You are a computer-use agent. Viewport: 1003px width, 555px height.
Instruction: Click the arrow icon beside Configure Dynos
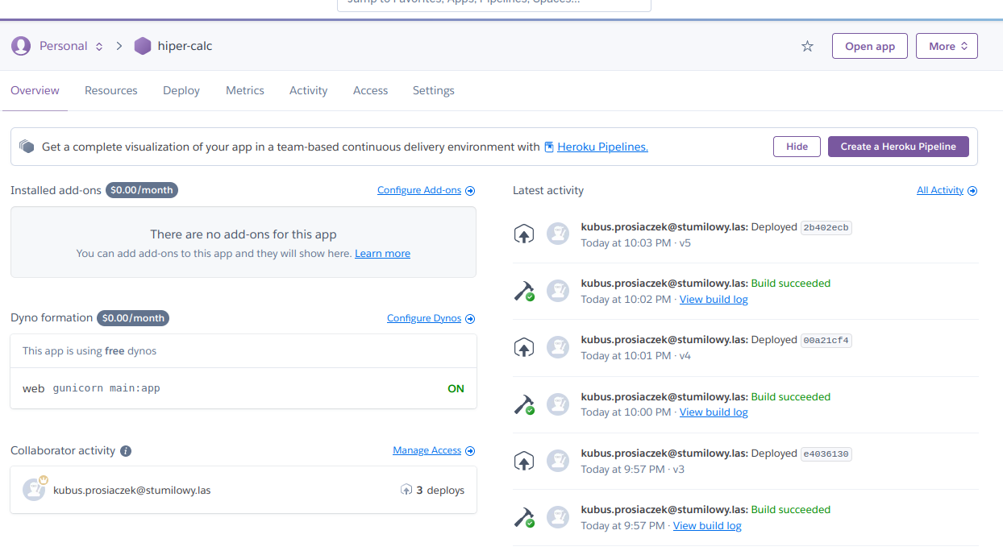[x=470, y=319]
